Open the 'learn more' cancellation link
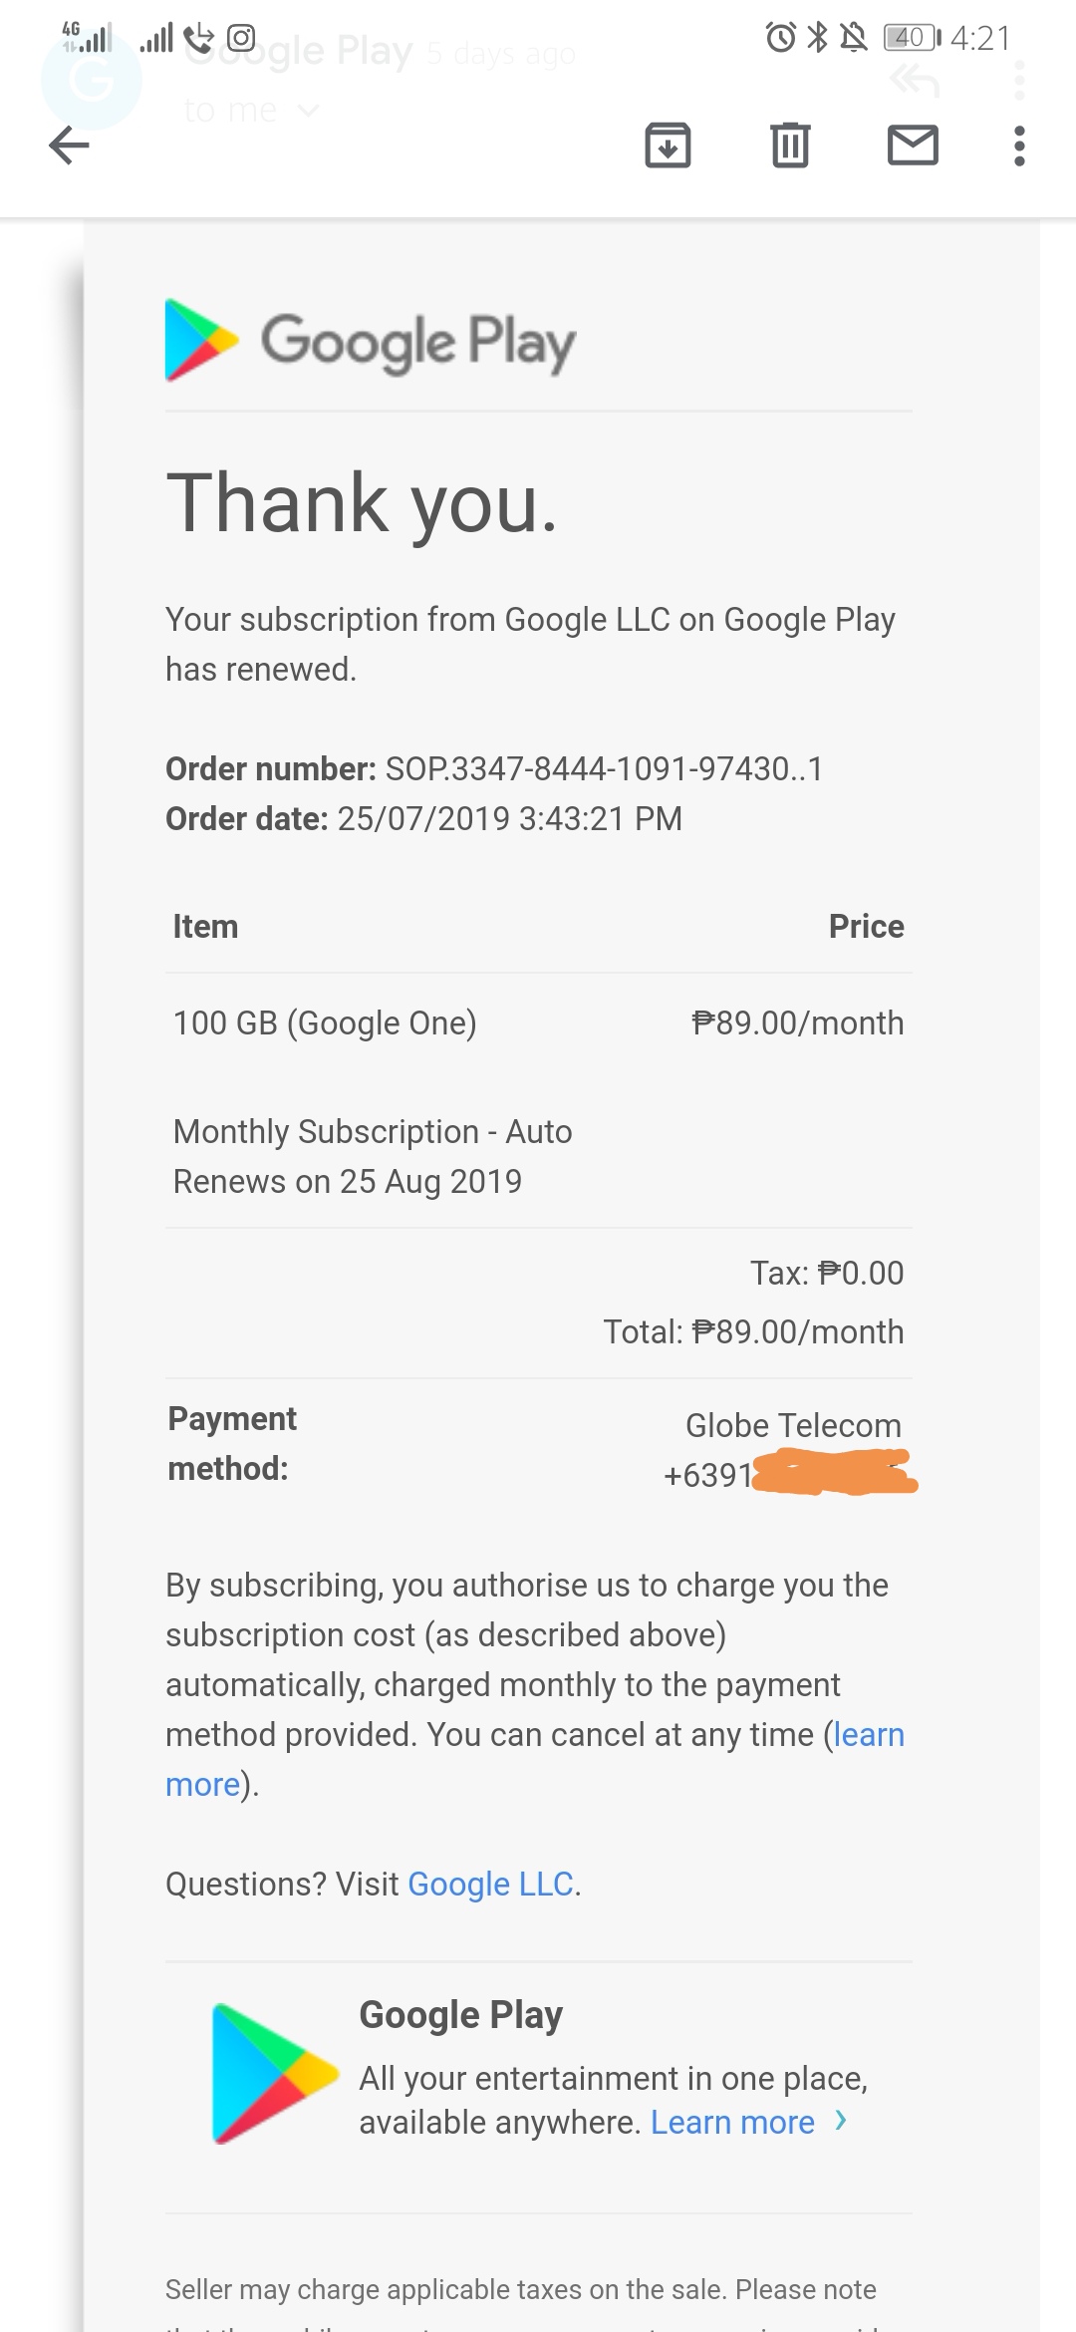 coord(868,1735)
